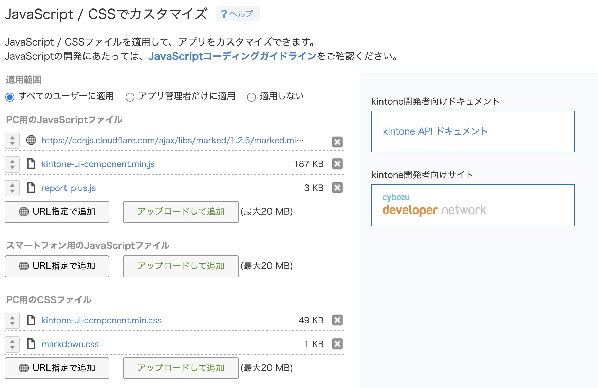598x388 pixels.
Task: Open kintone-ui-component.min.js file link
Action: (x=98, y=164)
